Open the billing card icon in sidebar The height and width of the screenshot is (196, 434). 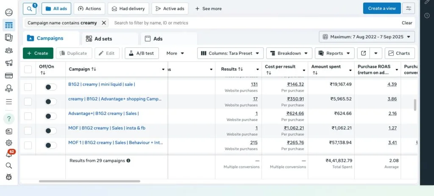tap(8, 76)
